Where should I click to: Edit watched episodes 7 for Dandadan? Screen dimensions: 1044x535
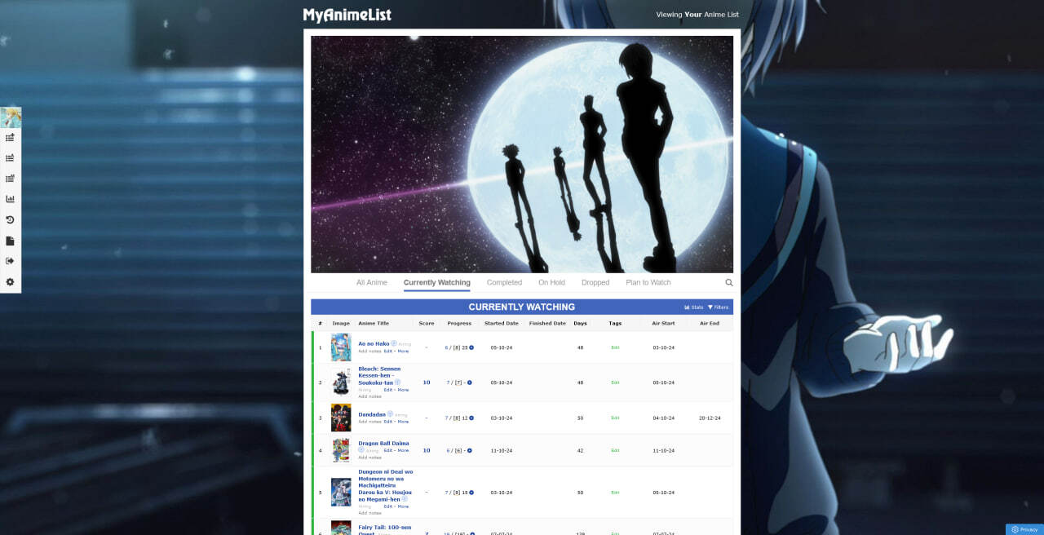click(447, 418)
